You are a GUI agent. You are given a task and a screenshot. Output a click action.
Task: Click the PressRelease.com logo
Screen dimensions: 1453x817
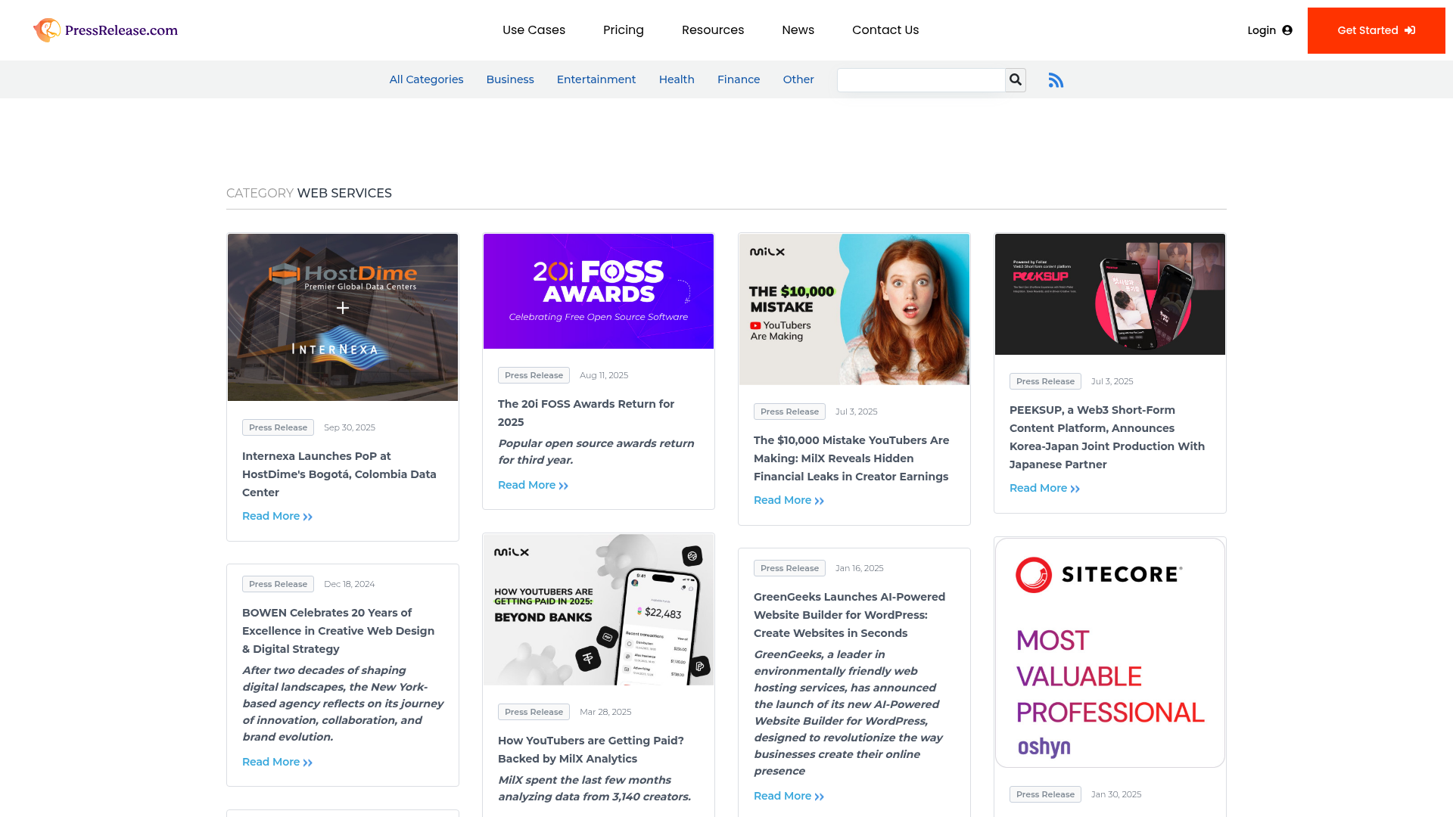click(x=106, y=30)
